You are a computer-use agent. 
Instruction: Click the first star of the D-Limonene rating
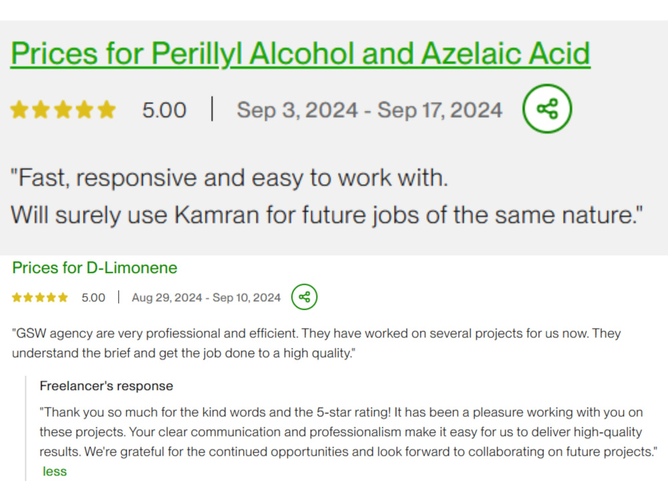tap(17, 297)
